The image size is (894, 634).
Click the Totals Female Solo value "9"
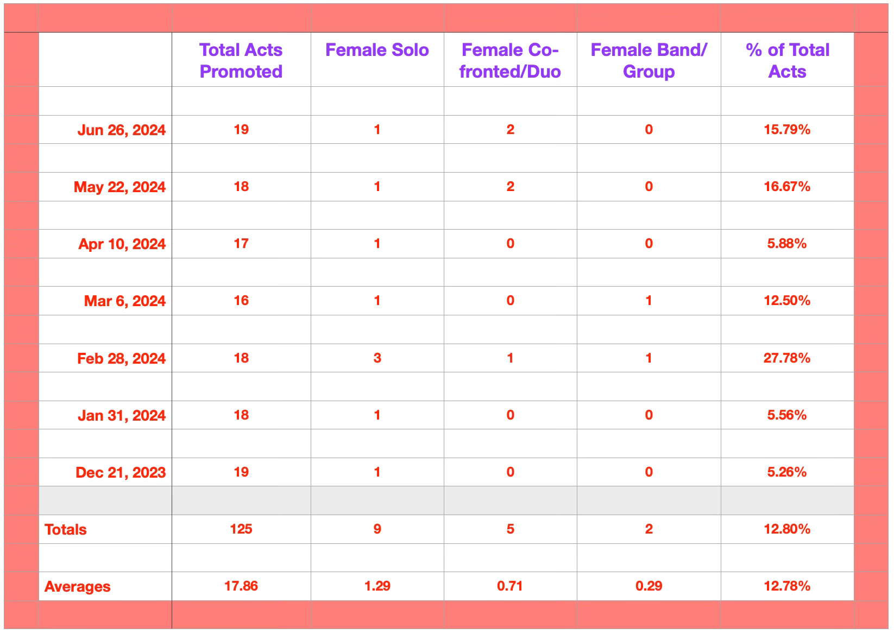click(x=377, y=529)
